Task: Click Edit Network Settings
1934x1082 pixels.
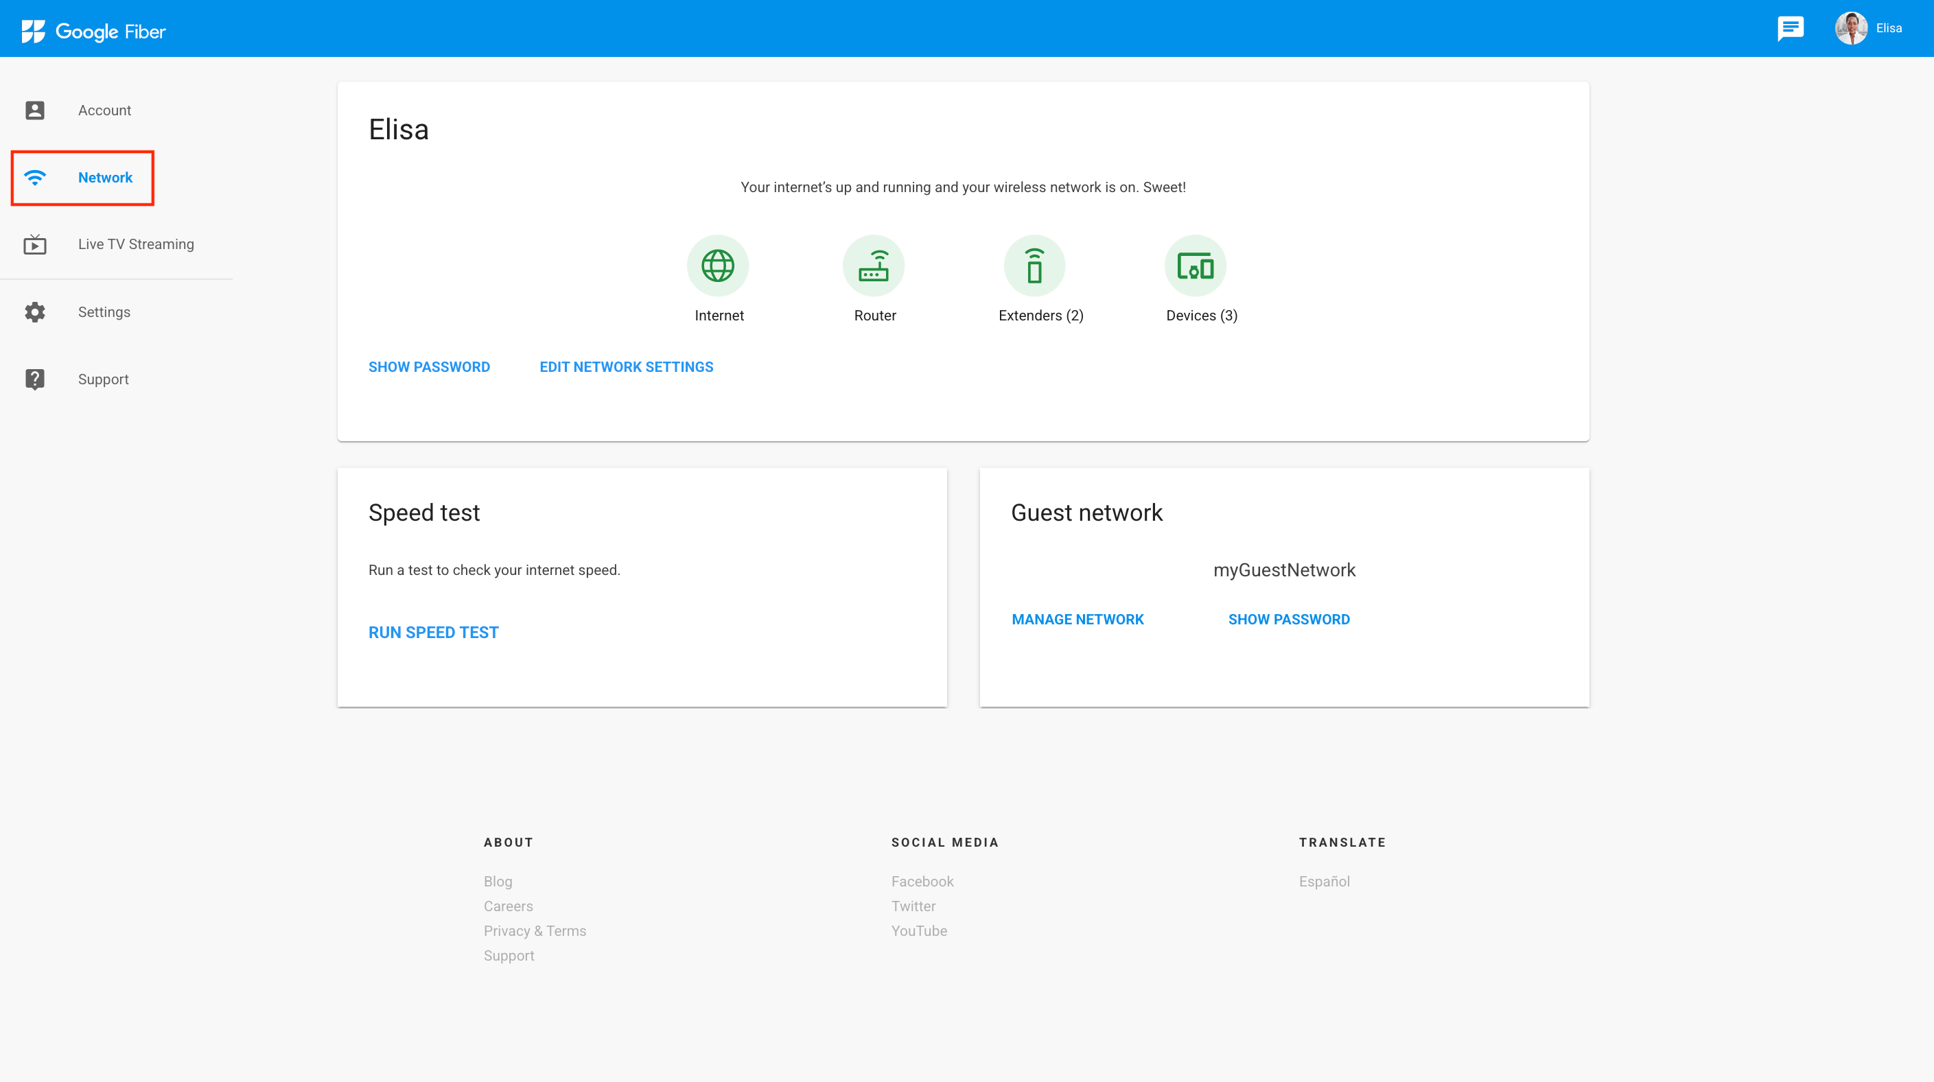Action: (x=626, y=367)
